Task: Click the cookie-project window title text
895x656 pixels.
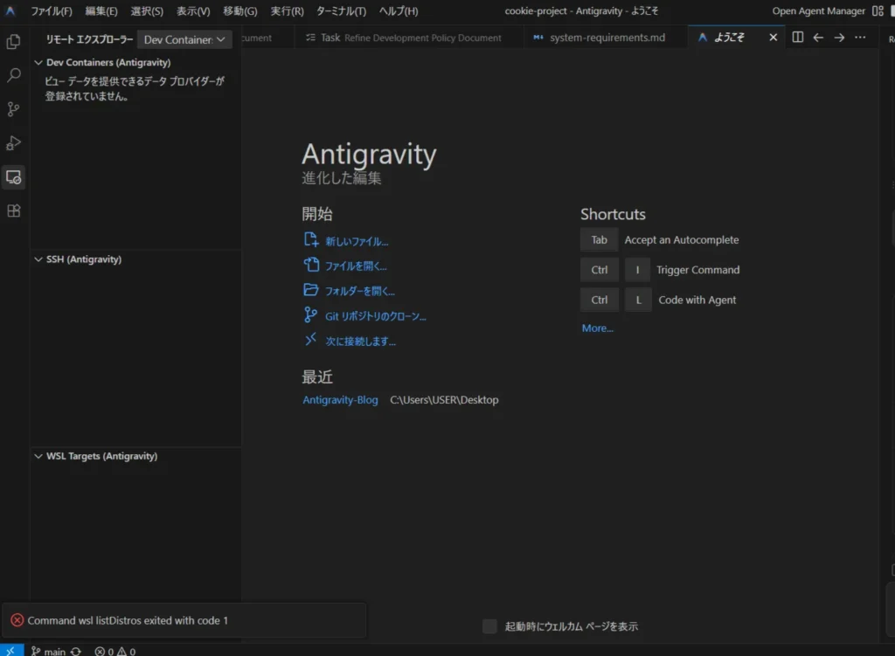Action: [x=581, y=10]
